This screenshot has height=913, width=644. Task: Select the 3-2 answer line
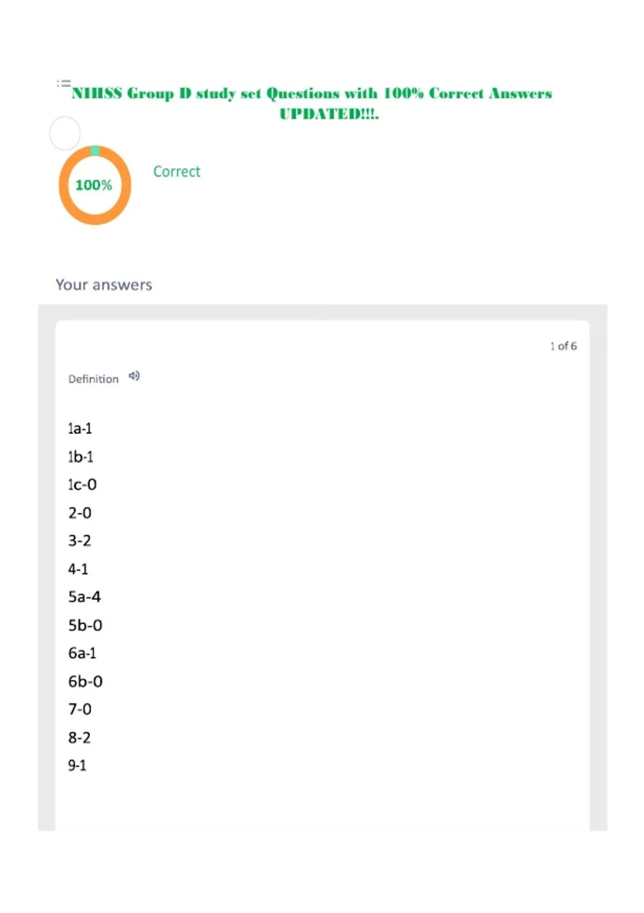click(x=79, y=541)
